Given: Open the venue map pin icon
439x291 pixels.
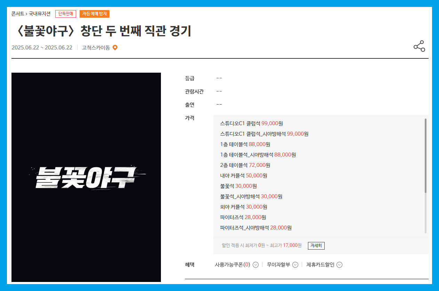Looking at the screenshot, I should coord(115,48).
